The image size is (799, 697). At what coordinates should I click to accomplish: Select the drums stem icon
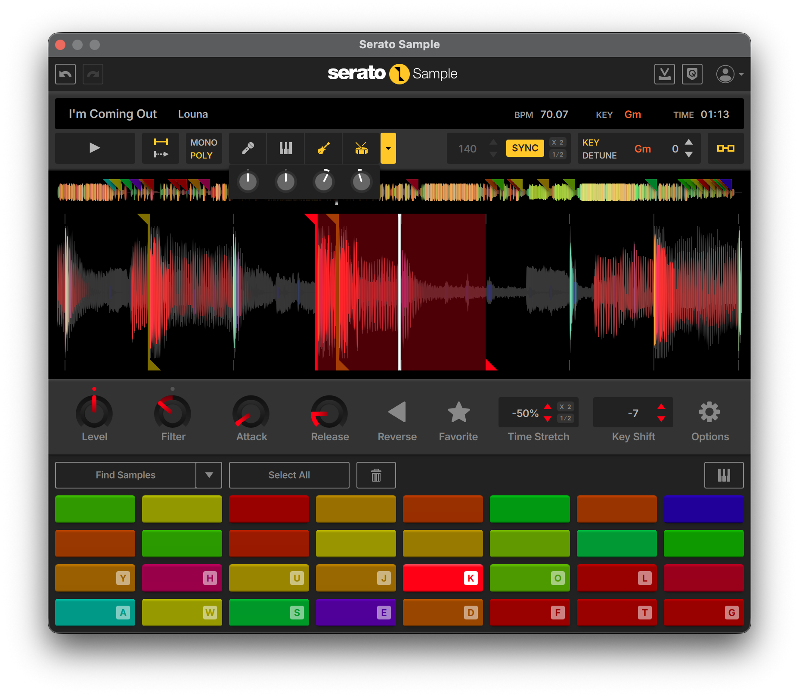pyautogui.click(x=361, y=148)
